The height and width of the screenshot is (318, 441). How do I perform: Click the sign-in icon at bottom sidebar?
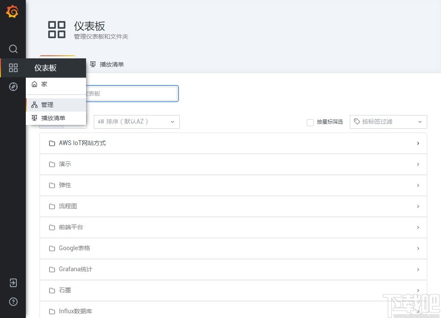13,282
